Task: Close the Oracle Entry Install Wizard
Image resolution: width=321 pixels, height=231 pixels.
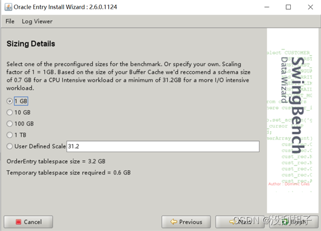Action: [x=311, y=7]
